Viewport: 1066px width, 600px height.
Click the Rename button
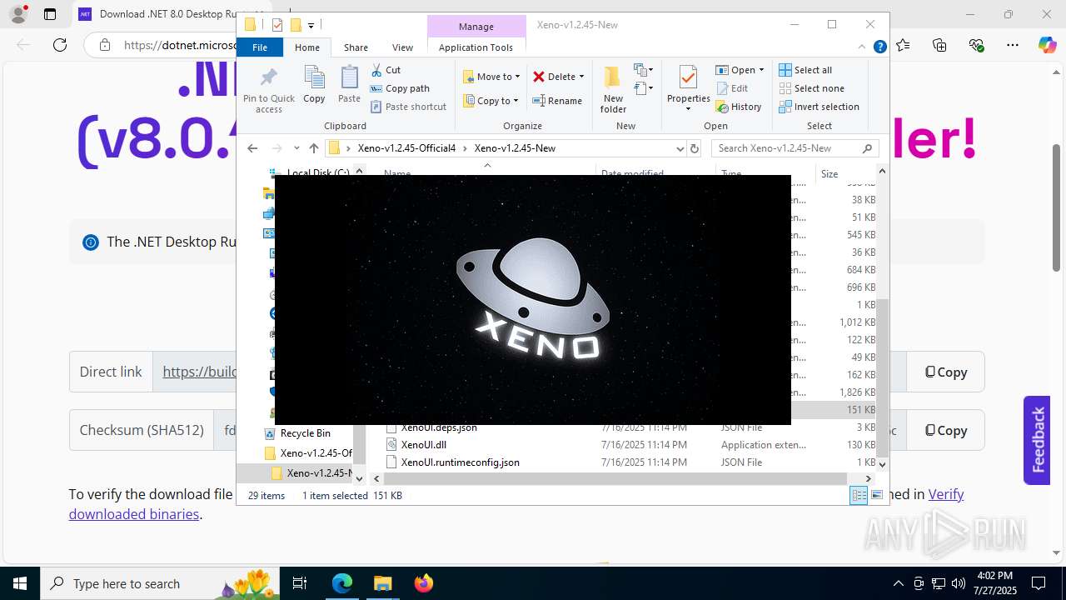click(557, 101)
